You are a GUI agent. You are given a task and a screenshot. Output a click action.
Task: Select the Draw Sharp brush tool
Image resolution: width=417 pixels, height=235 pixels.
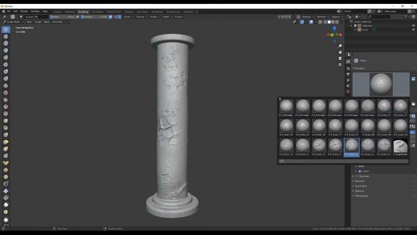(6, 37)
